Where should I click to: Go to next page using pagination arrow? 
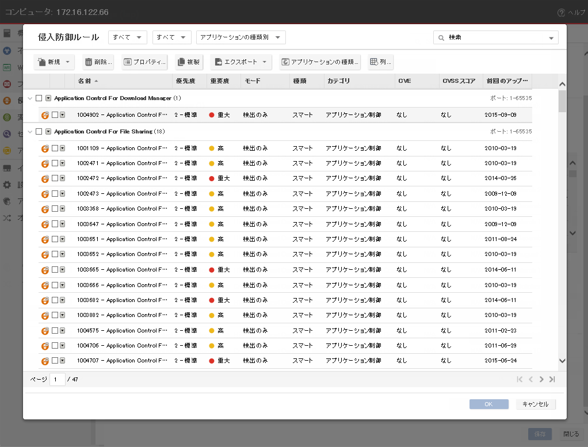coord(541,379)
